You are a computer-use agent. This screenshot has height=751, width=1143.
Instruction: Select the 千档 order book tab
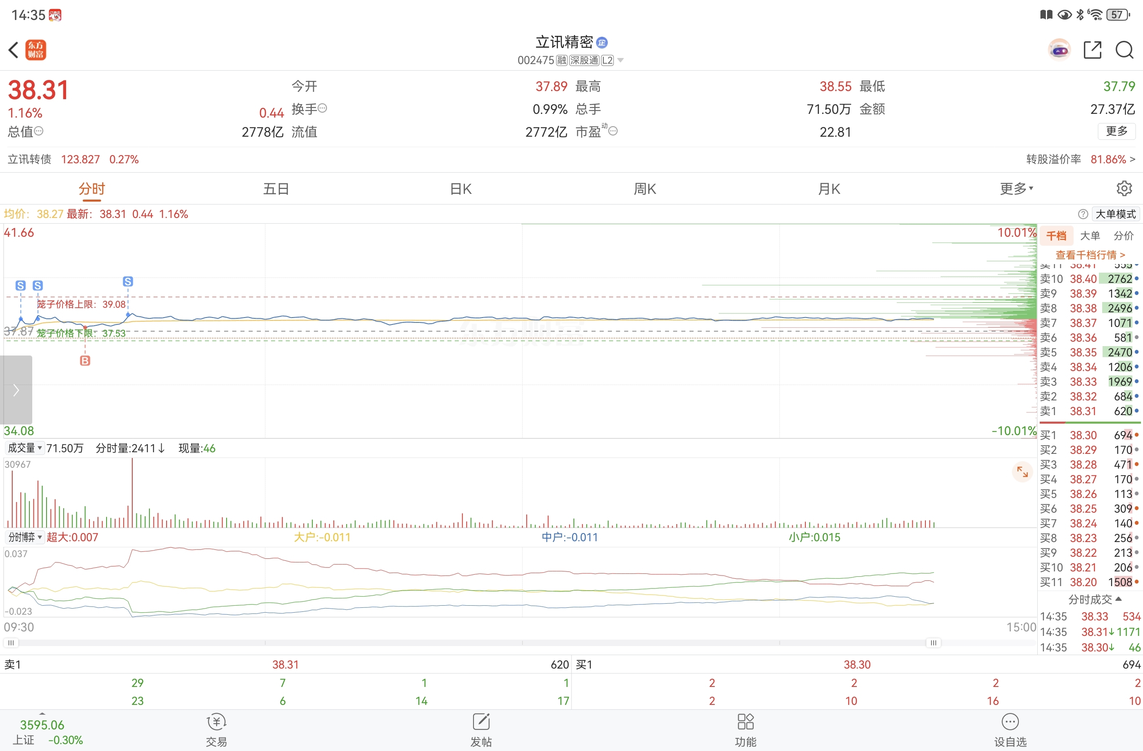point(1056,236)
